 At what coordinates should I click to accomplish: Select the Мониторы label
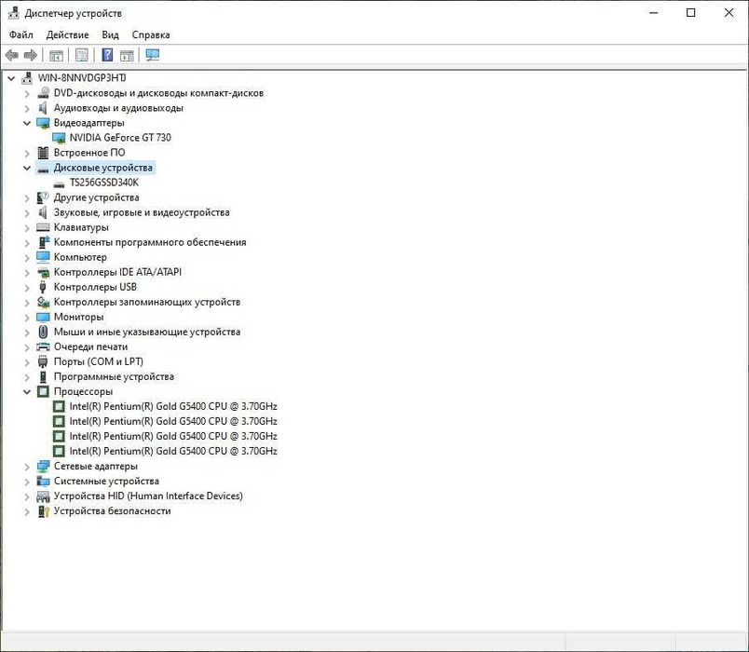pyautogui.click(x=79, y=318)
